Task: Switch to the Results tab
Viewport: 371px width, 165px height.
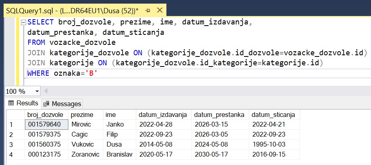Action: (x=23, y=103)
